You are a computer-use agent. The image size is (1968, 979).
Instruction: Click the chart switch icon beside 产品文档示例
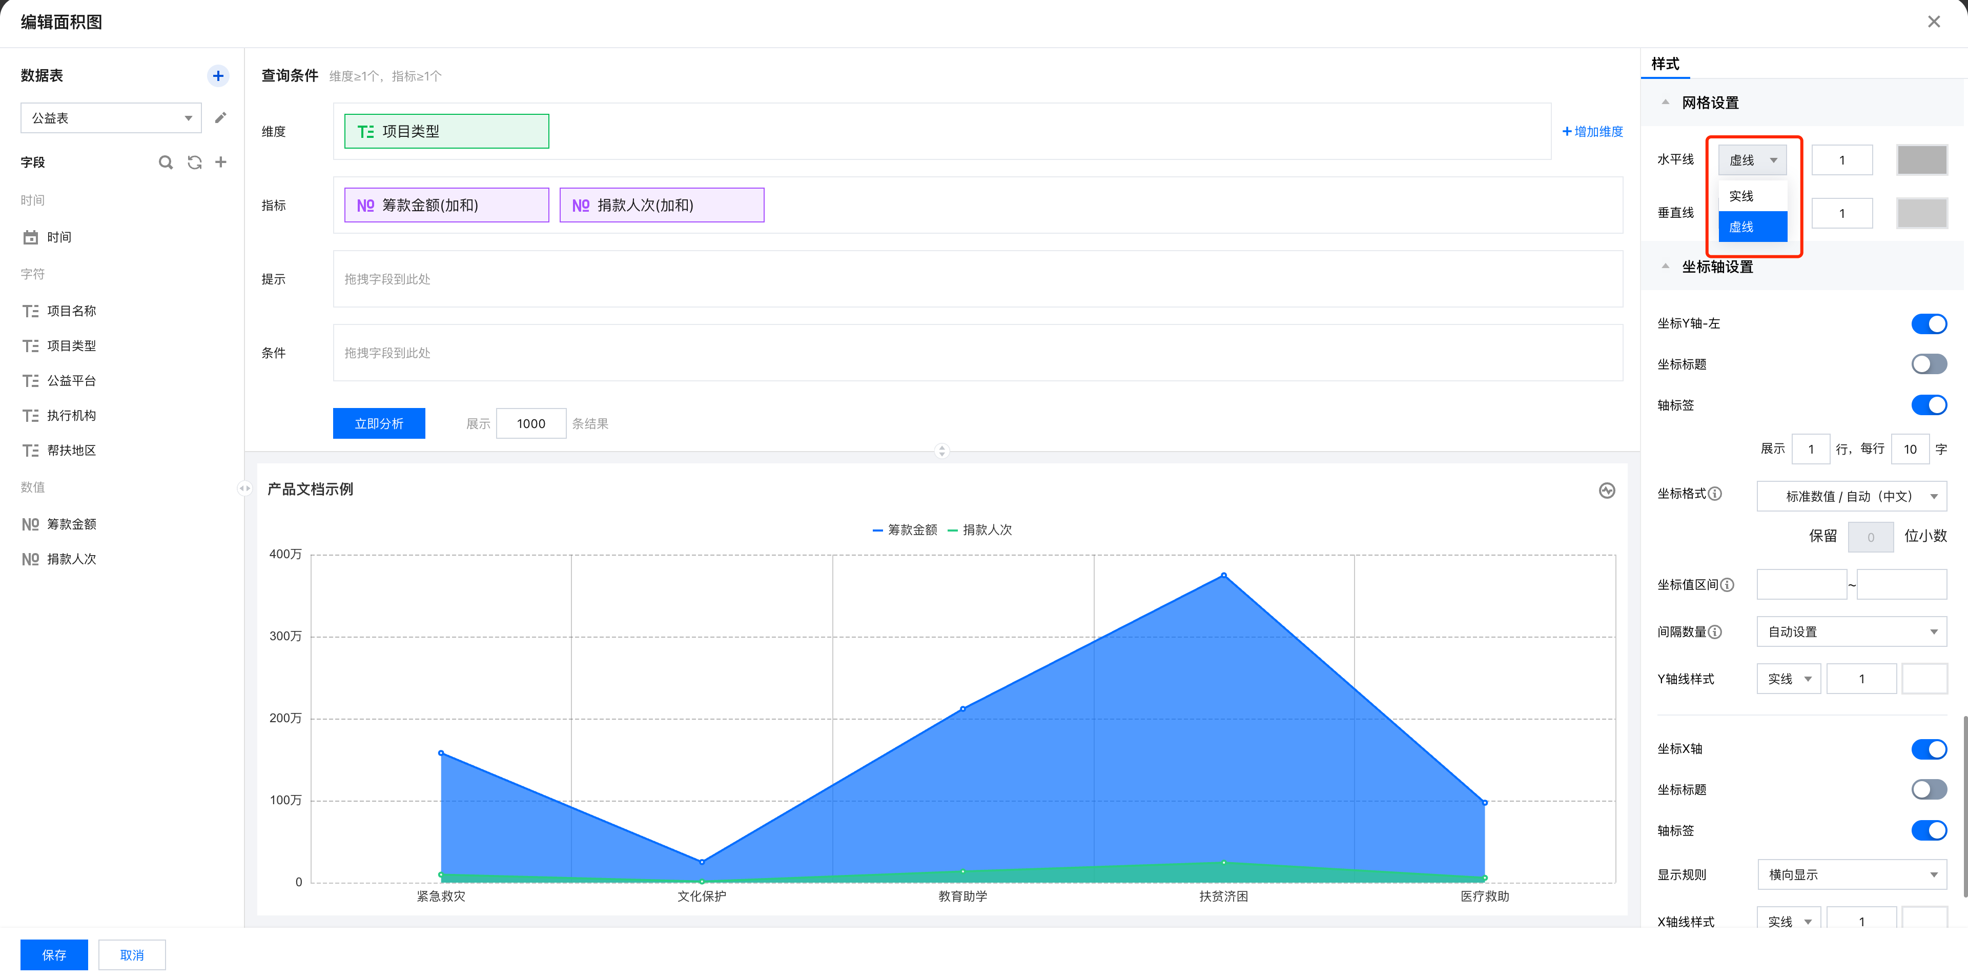point(1607,491)
